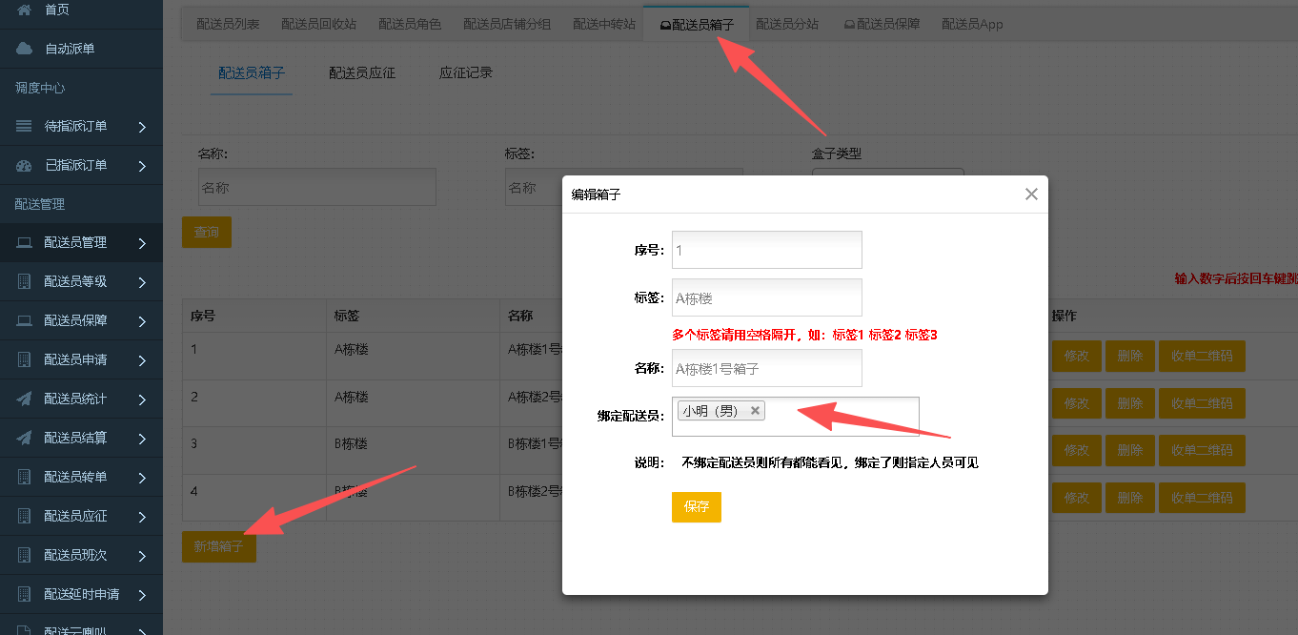Click the home icon beside 首页
Viewport: 1298px width, 635px height.
click(24, 10)
